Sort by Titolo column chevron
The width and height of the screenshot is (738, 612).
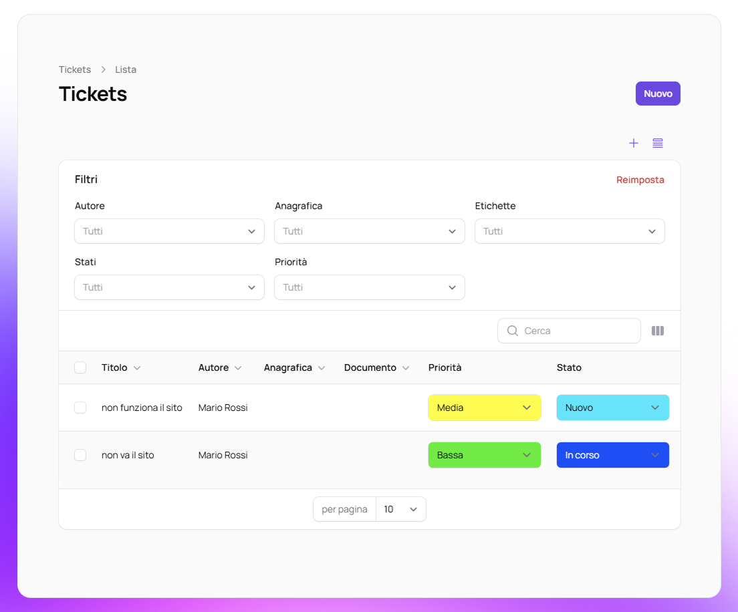(x=137, y=368)
